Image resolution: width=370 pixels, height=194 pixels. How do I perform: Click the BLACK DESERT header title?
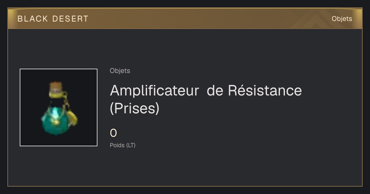[53, 19]
